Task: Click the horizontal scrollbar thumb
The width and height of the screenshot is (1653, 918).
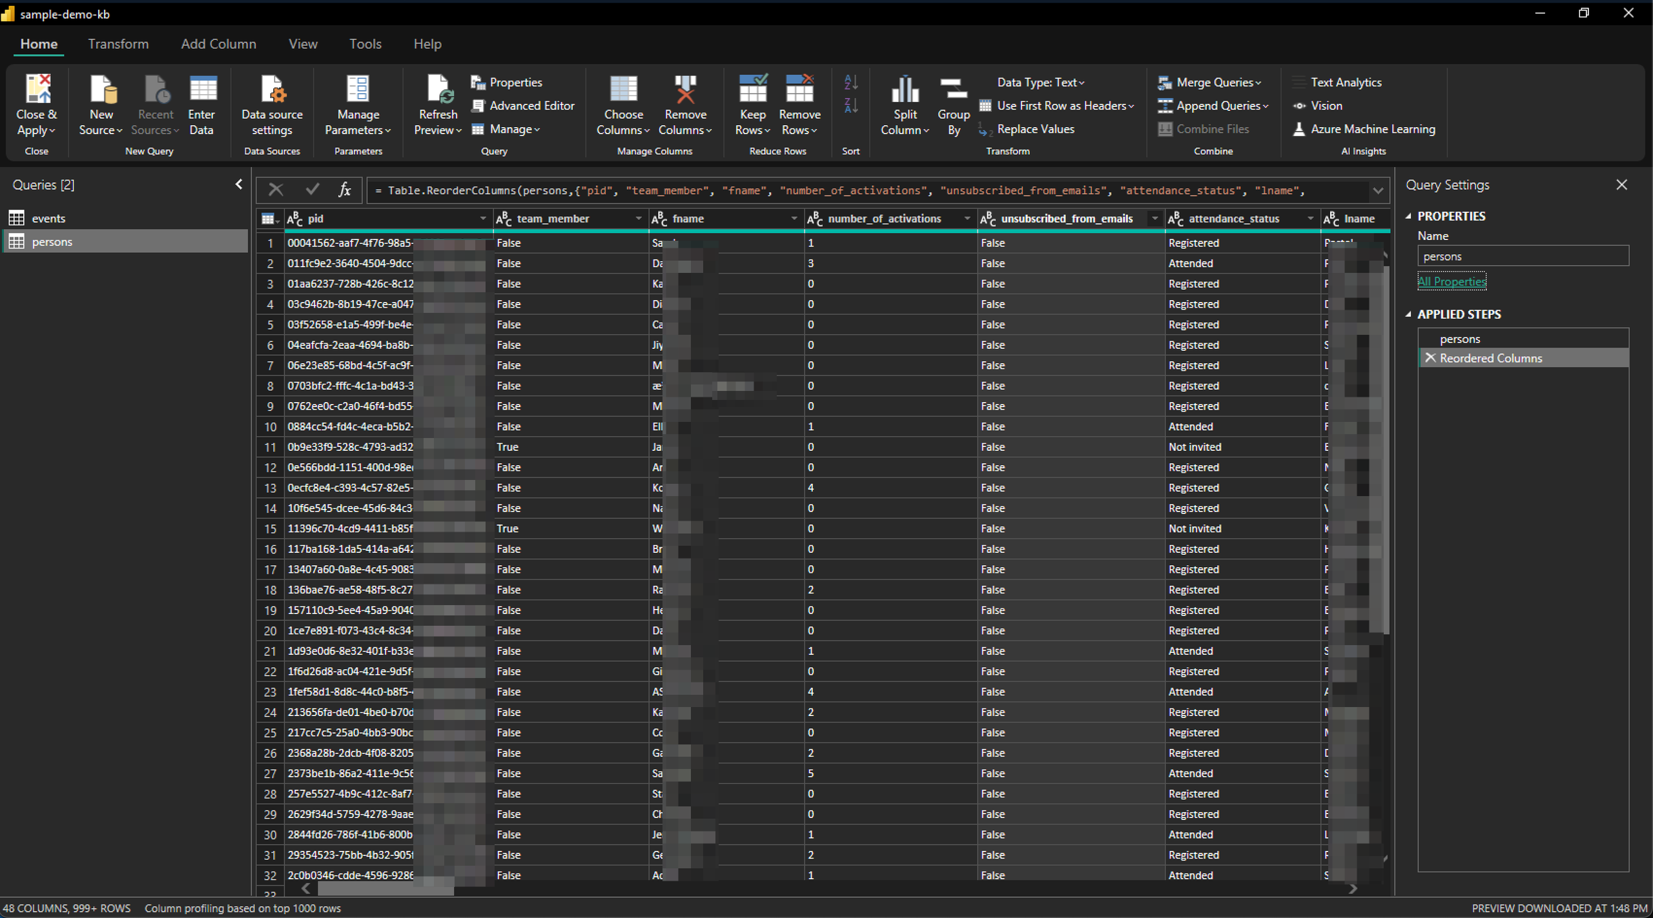Action: pyautogui.click(x=385, y=888)
